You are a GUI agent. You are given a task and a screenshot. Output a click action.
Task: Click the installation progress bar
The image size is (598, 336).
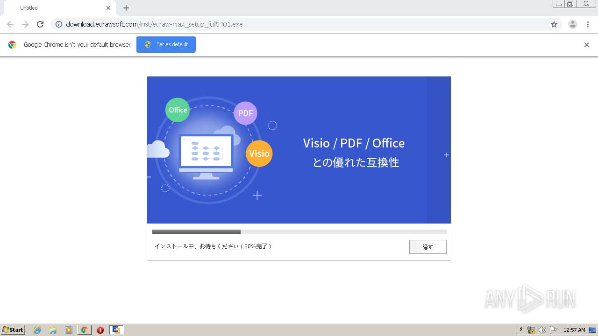[x=299, y=231]
